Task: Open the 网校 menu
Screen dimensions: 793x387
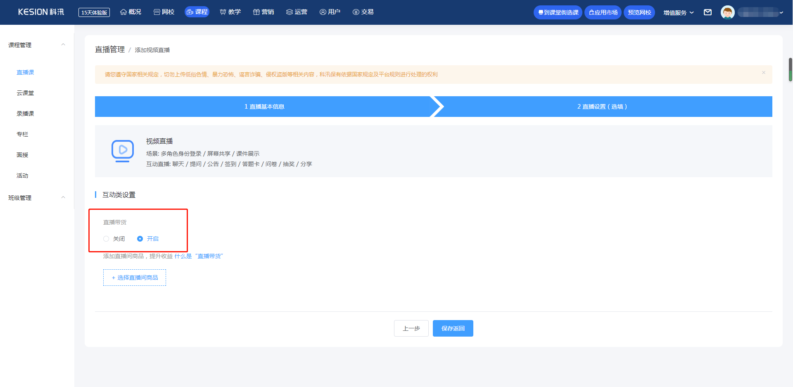Action: click(164, 12)
